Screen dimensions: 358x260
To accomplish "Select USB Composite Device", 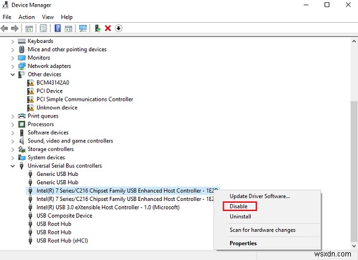I will click(x=64, y=216).
